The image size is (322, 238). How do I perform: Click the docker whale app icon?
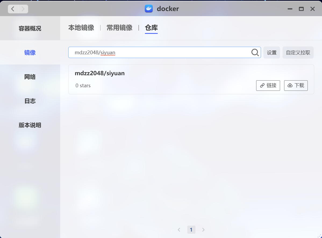[x=149, y=9]
